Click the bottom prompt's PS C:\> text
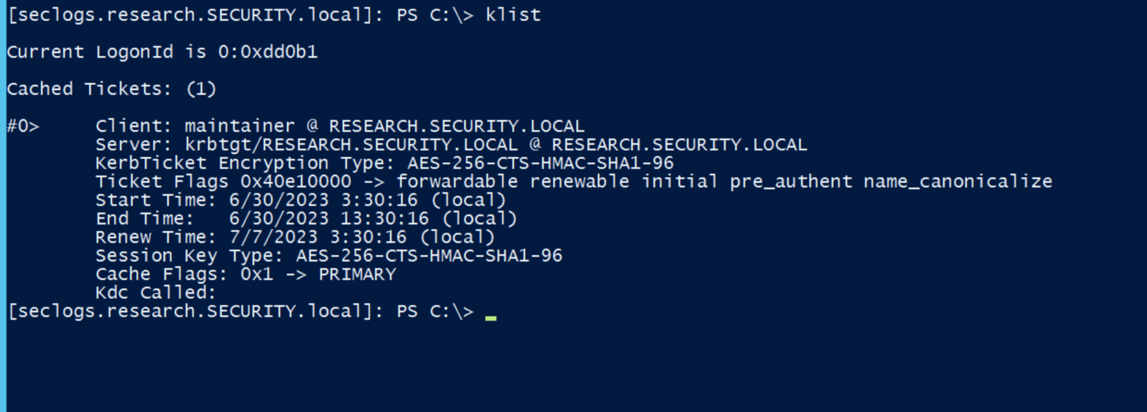1147x412 pixels. click(x=435, y=311)
